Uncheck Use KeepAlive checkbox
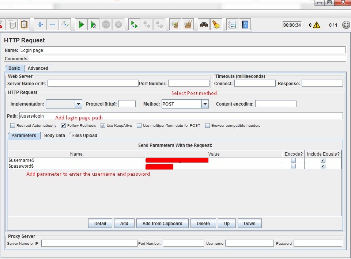The width and height of the screenshot is (351, 259). (x=103, y=125)
